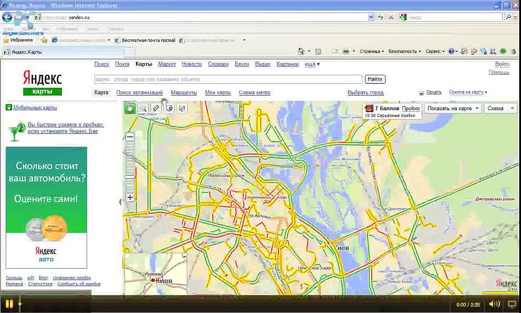The width and height of the screenshot is (521, 313).
Task: Click the Яндекс авто advertisement banner
Action: (x=46, y=207)
